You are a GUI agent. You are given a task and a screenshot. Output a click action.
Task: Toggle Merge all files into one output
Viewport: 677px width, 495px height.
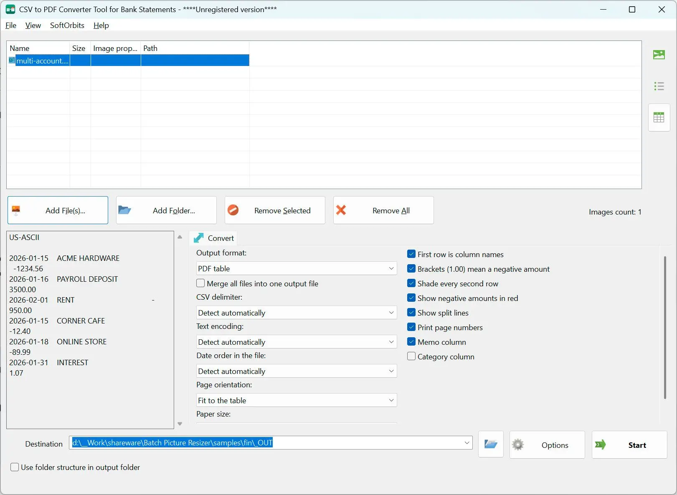pyautogui.click(x=200, y=283)
